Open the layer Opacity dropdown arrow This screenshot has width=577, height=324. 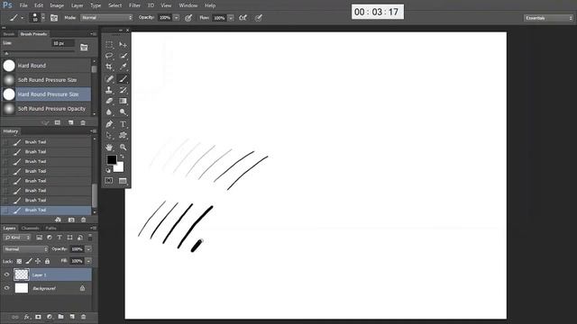88,249
